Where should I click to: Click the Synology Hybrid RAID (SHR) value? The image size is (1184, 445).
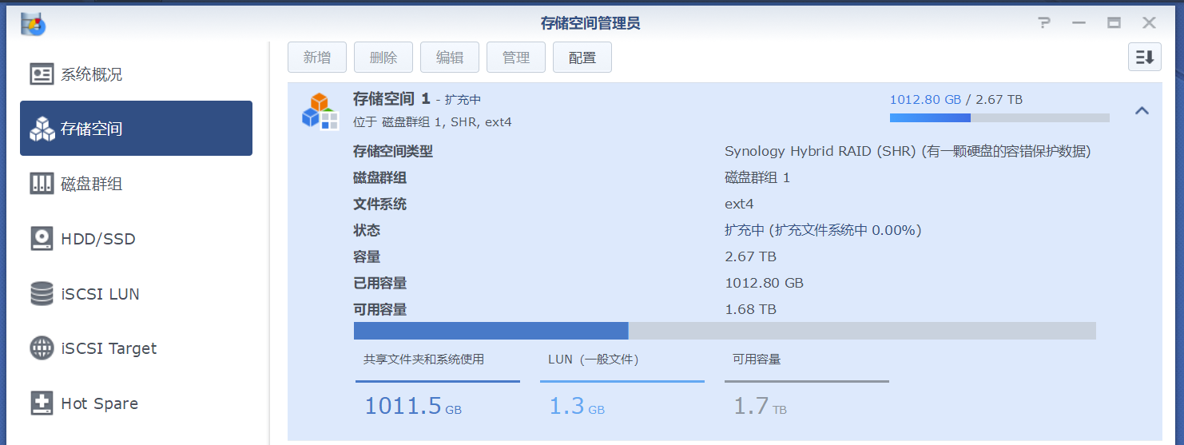tap(908, 151)
